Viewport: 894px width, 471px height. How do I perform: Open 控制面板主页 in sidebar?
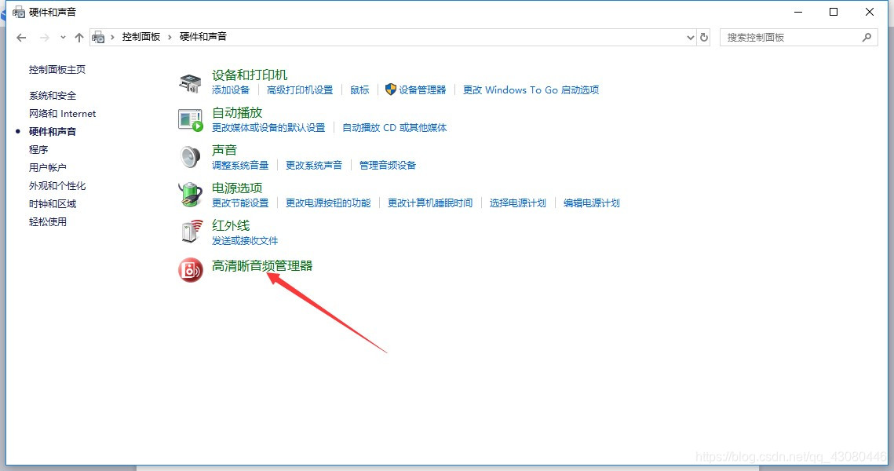pos(57,70)
